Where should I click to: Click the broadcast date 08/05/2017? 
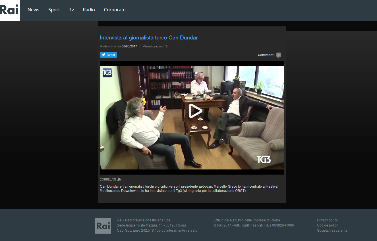129,46
